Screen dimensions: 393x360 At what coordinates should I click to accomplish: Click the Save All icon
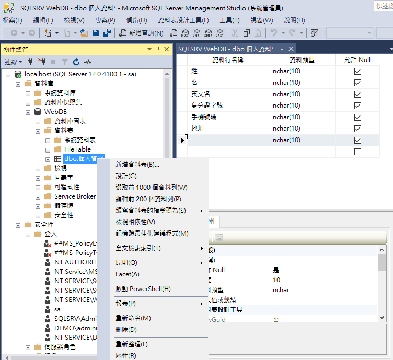[x=107, y=33]
